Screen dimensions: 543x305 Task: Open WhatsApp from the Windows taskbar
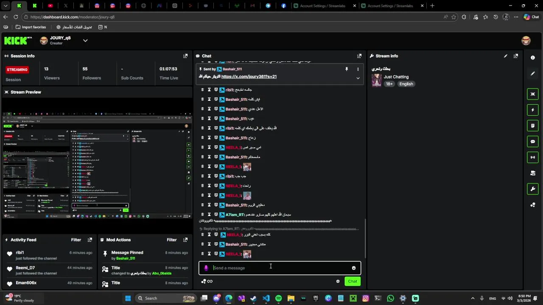[x=391, y=298]
